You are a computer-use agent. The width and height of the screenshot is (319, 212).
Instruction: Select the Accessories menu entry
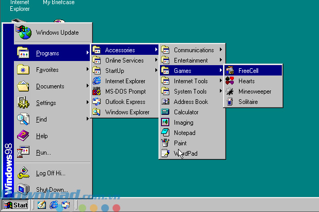coord(125,50)
